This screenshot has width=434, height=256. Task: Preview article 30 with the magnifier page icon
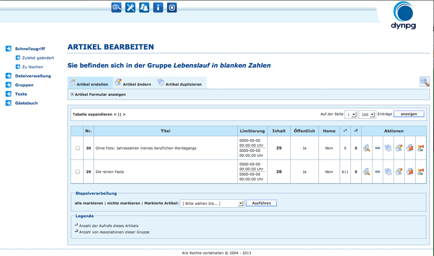tap(367, 148)
